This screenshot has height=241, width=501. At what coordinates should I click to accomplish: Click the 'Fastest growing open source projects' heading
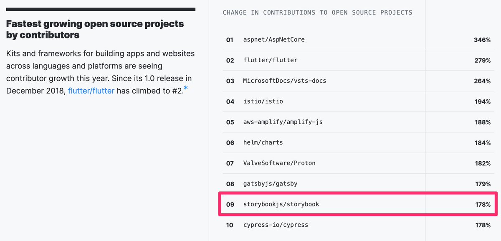coord(95,29)
